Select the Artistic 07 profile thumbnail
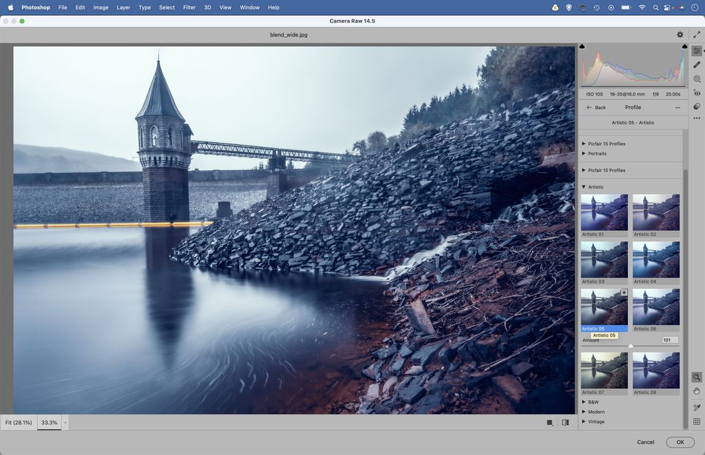 pyautogui.click(x=604, y=370)
